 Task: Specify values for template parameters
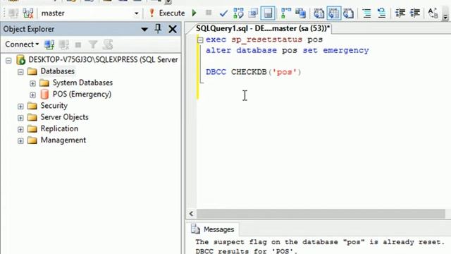pos(433,13)
